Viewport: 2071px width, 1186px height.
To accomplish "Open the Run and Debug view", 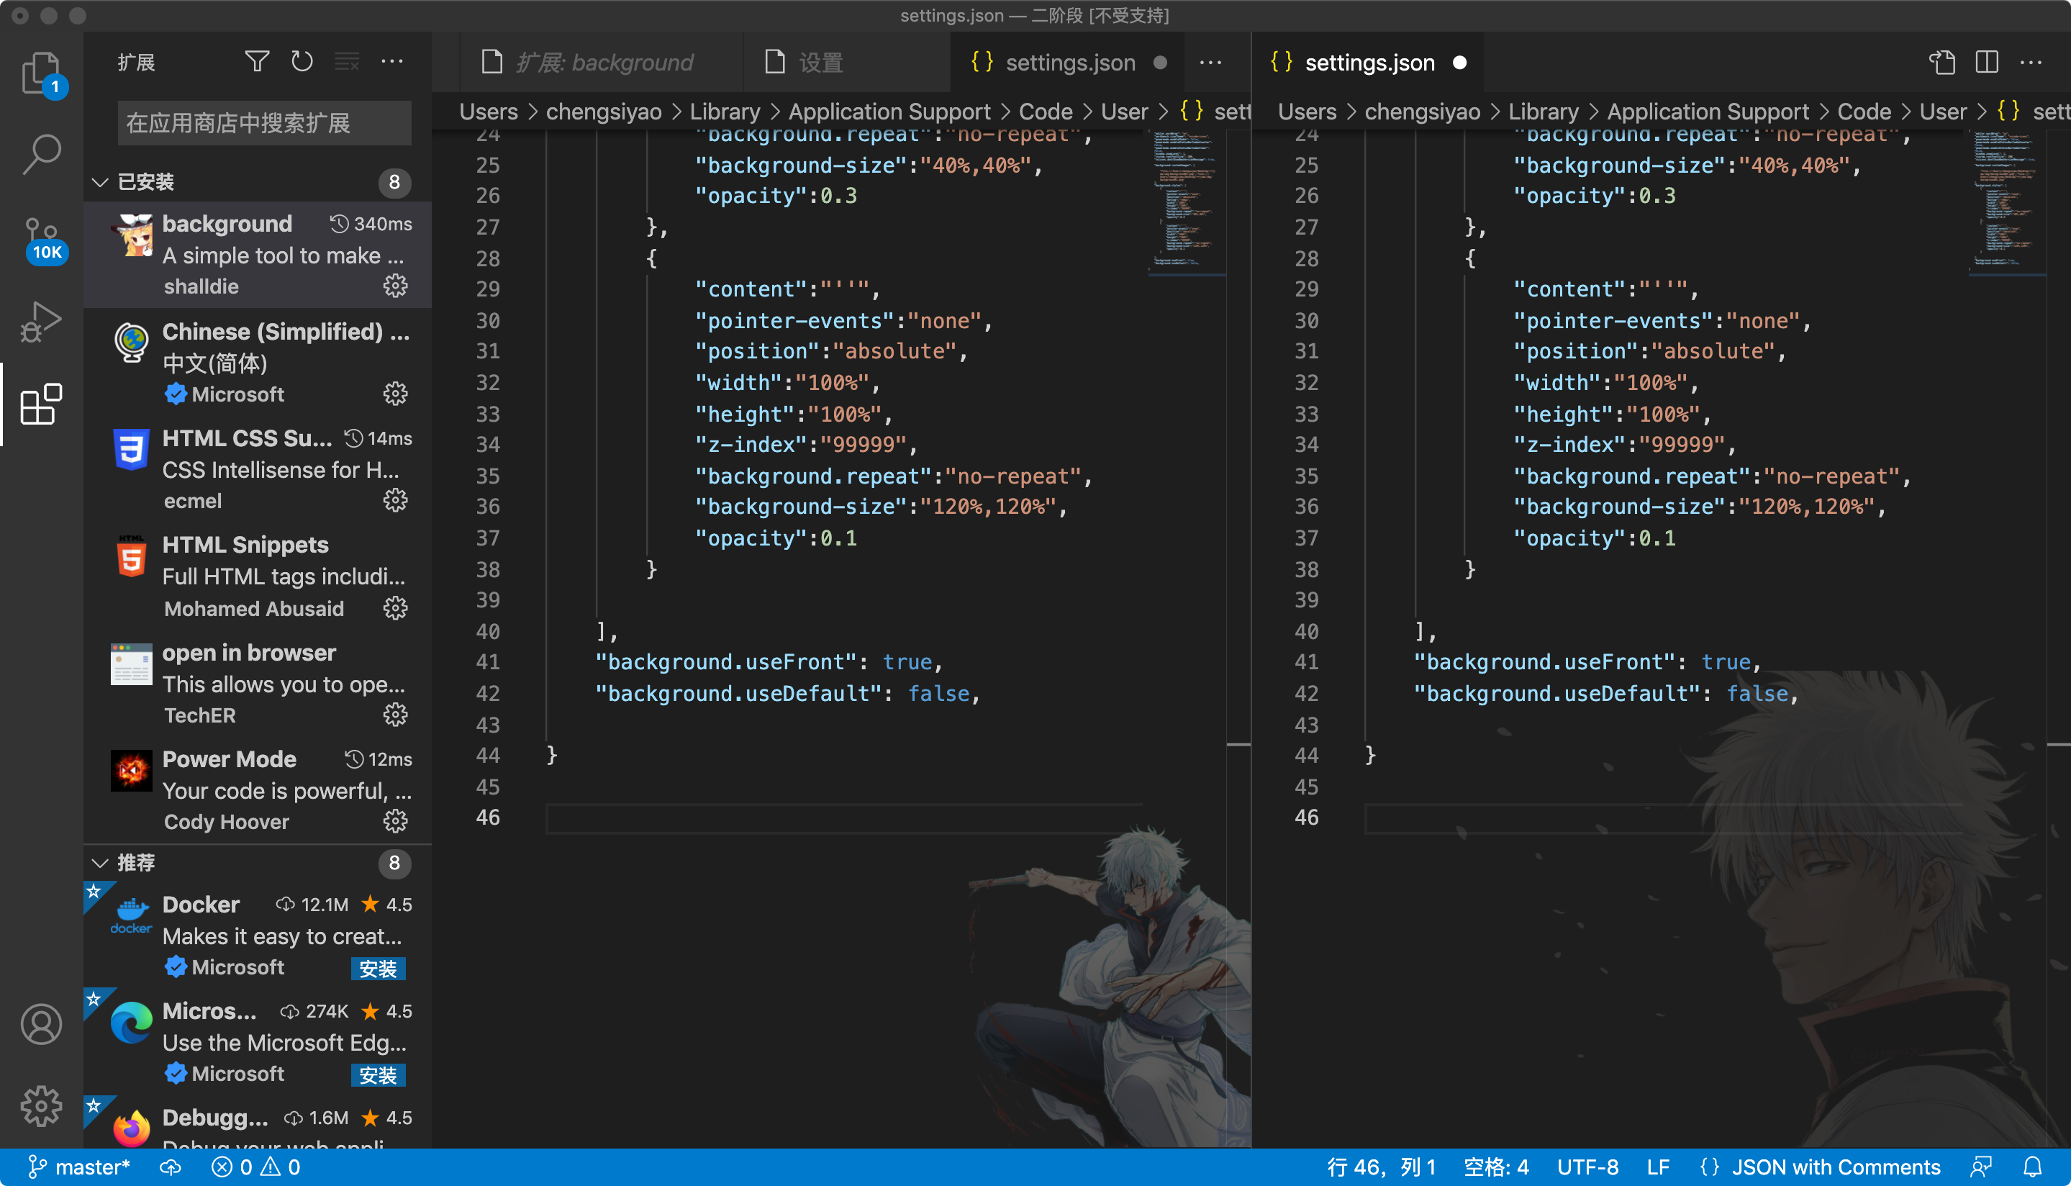I will pyautogui.click(x=41, y=320).
